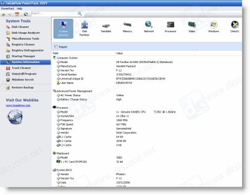
Task: Select the Computer System group row
Action: (x=147, y=58)
